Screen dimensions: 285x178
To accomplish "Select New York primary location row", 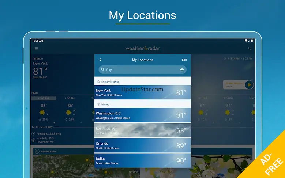I will coord(143,92).
